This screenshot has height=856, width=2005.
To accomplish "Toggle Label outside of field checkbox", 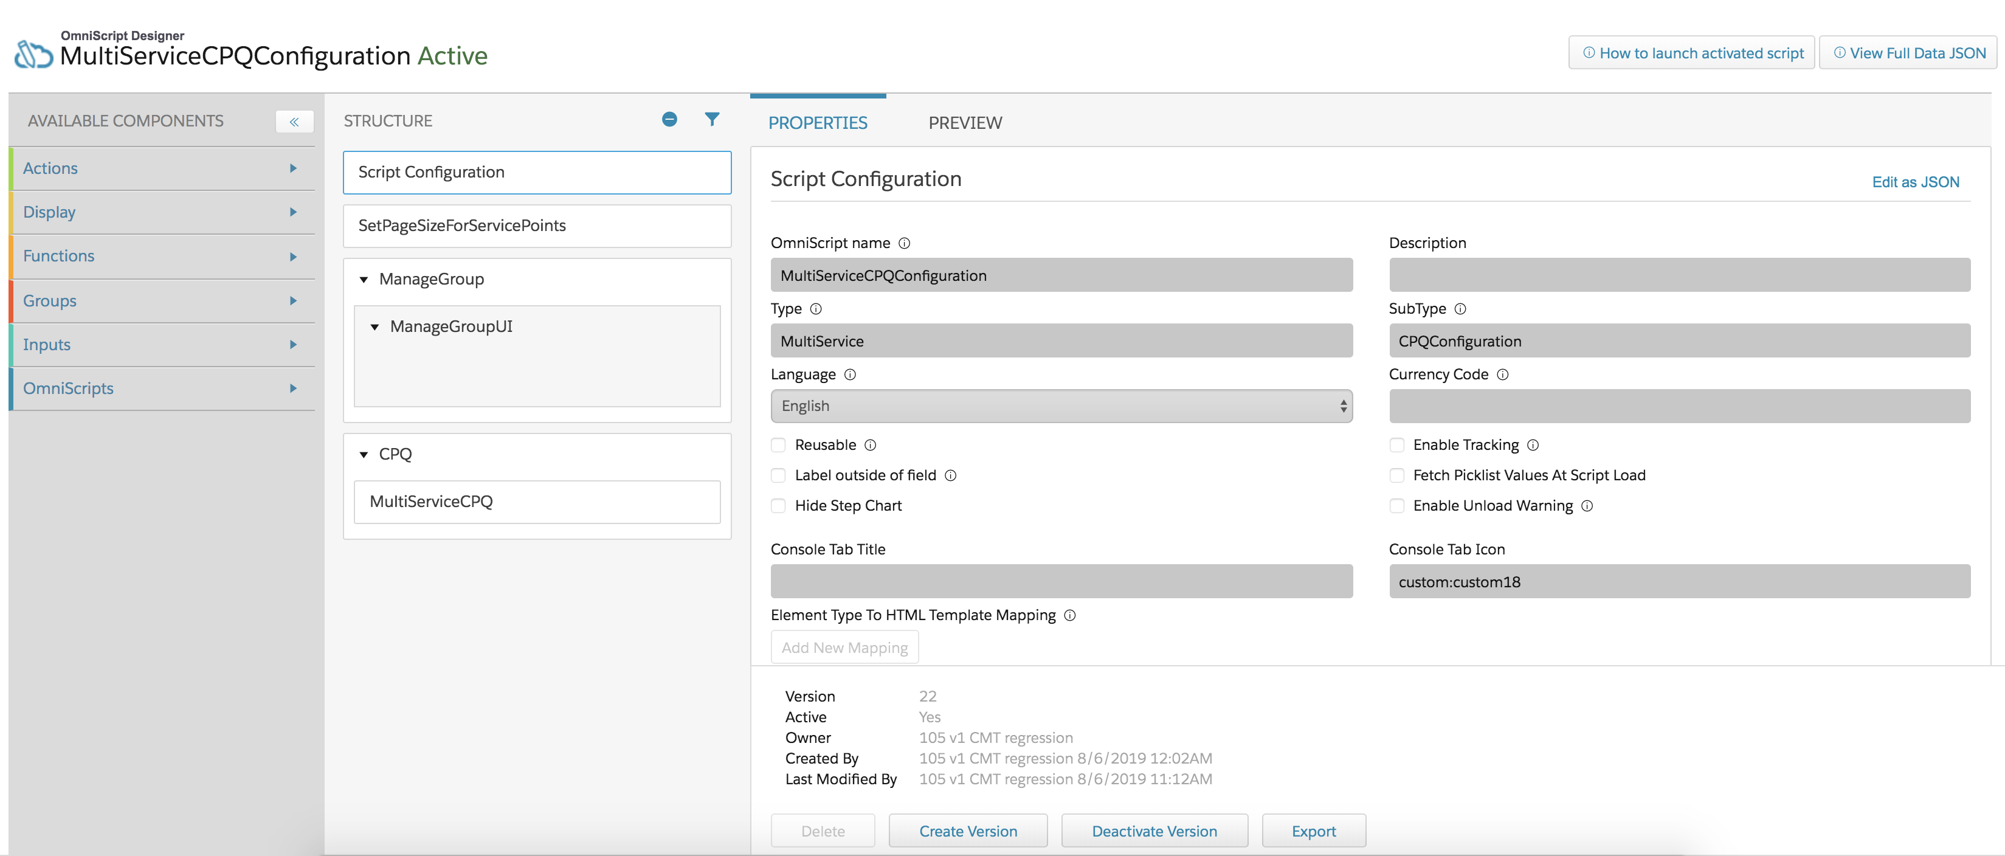I will point(778,475).
